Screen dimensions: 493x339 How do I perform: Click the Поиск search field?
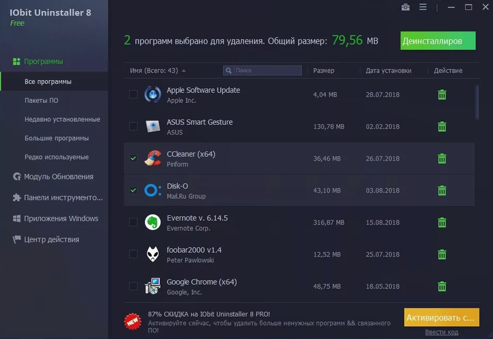point(264,71)
